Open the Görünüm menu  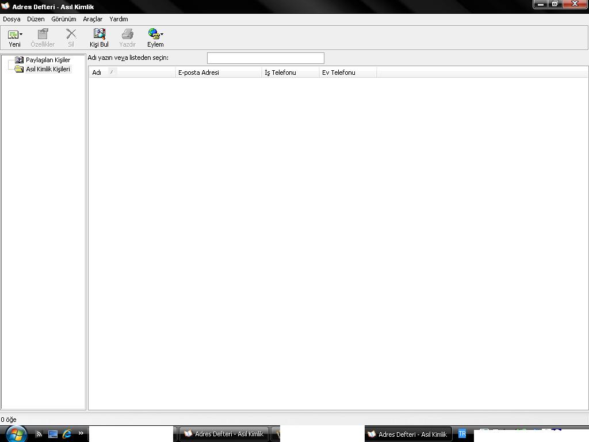pyautogui.click(x=63, y=19)
